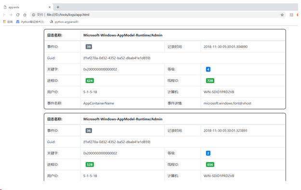
Task: Click the extension icon right of the star
Action: (x=291, y=15)
